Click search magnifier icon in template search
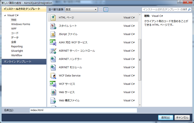Screen dimensions: 194x123 [189, 9]
